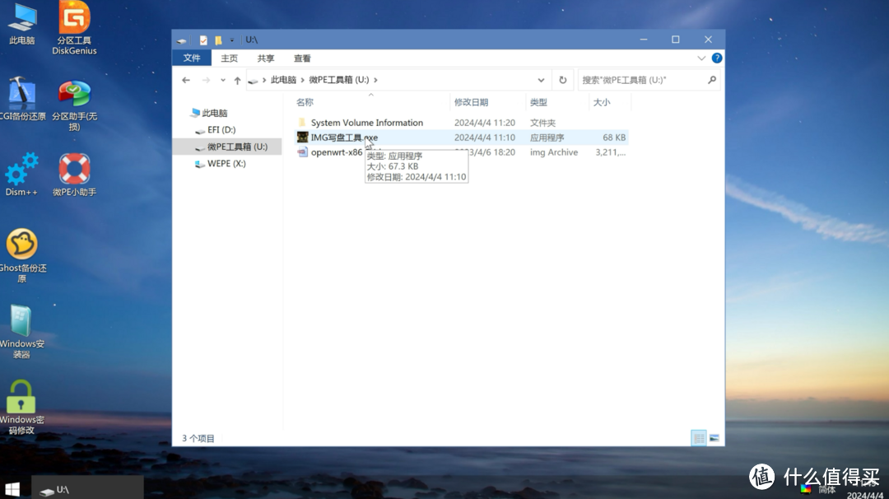
Task: Click the search magnifier icon
Action: pyautogui.click(x=712, y=80)
